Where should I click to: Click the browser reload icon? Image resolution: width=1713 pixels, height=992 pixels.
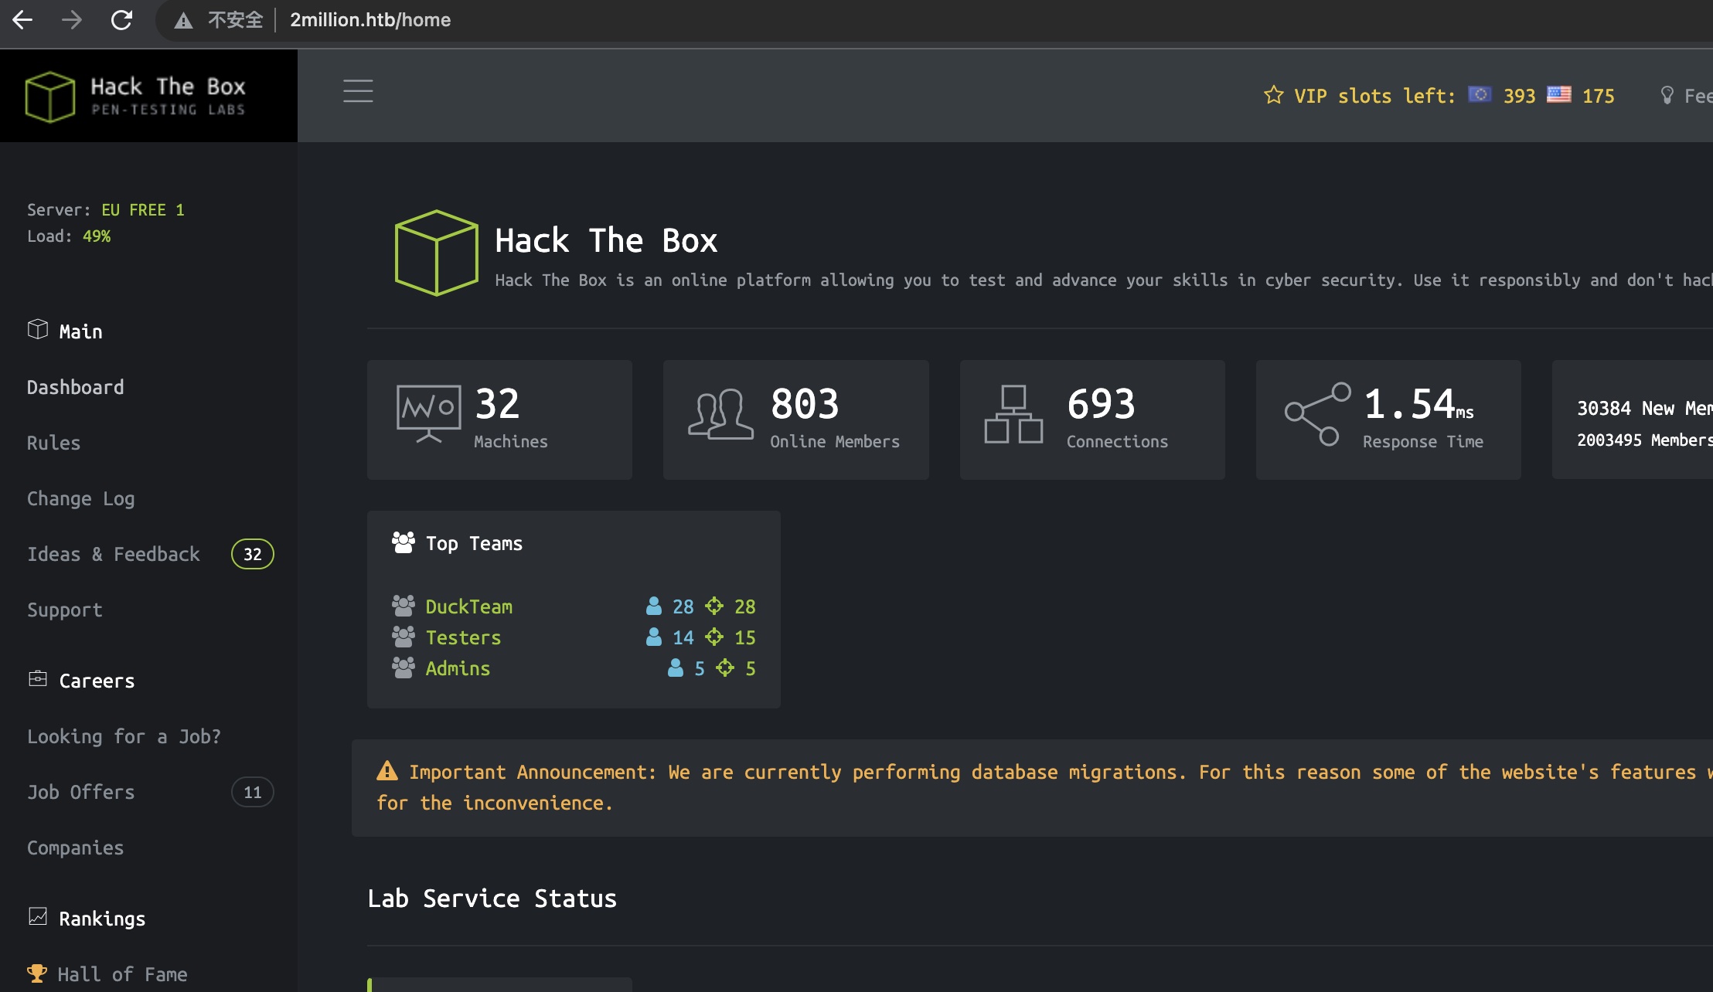122,20
